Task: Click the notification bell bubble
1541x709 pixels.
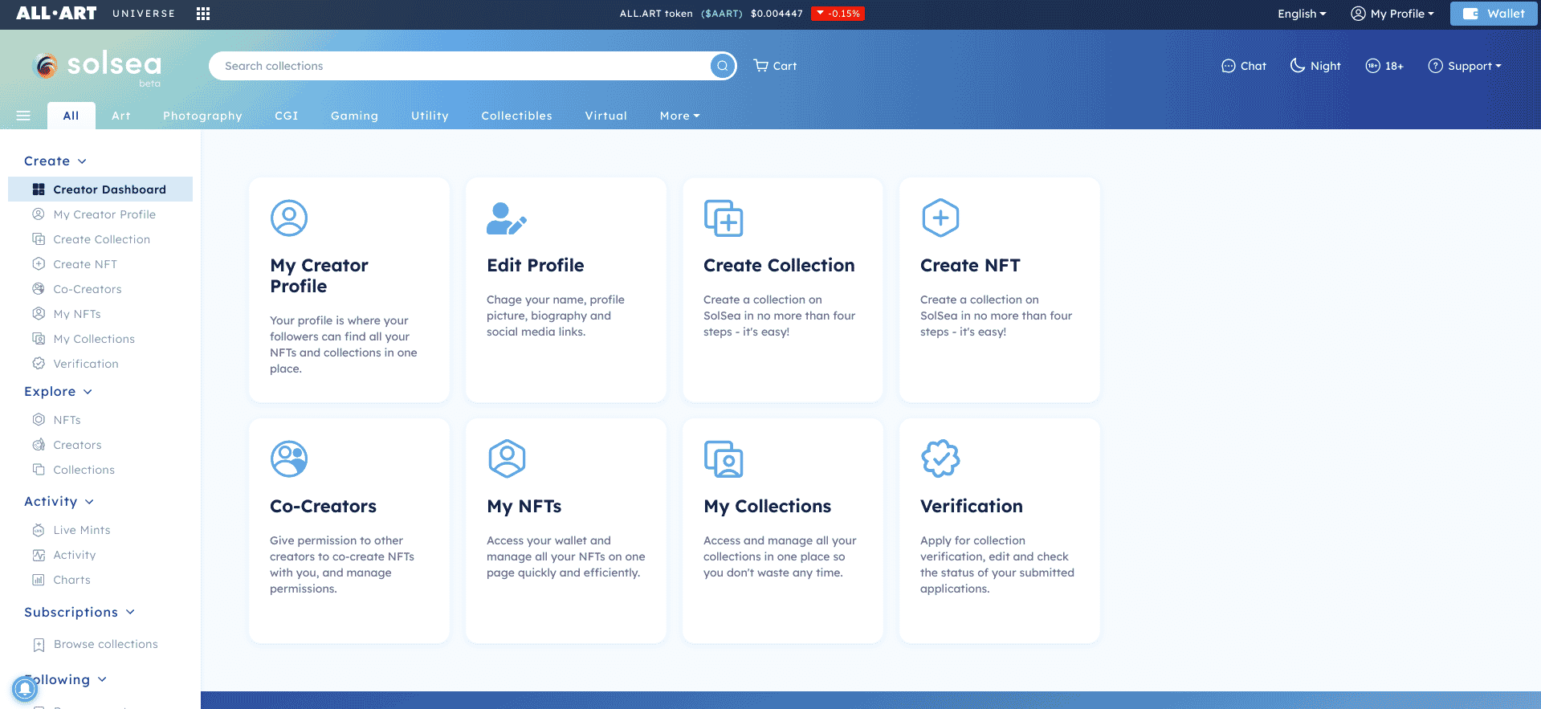Action: (x=25, y=688)
